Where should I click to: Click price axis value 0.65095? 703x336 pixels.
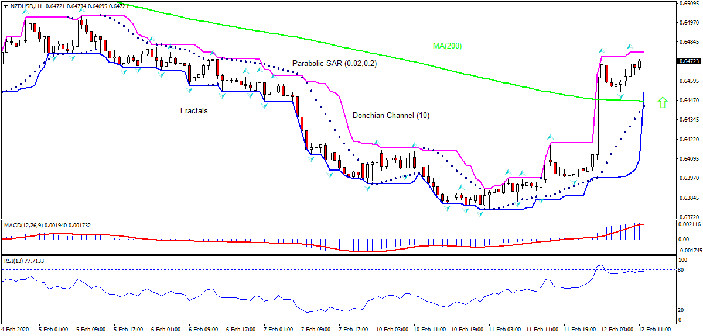(x=689, y=4)
